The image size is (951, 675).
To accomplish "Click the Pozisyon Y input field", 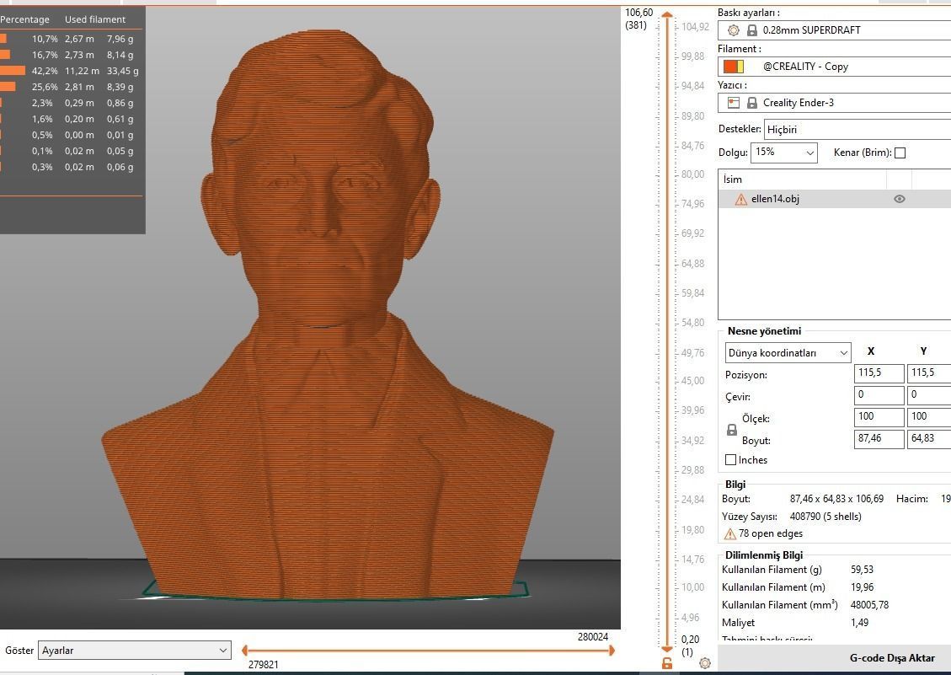I will click(929, 373).
